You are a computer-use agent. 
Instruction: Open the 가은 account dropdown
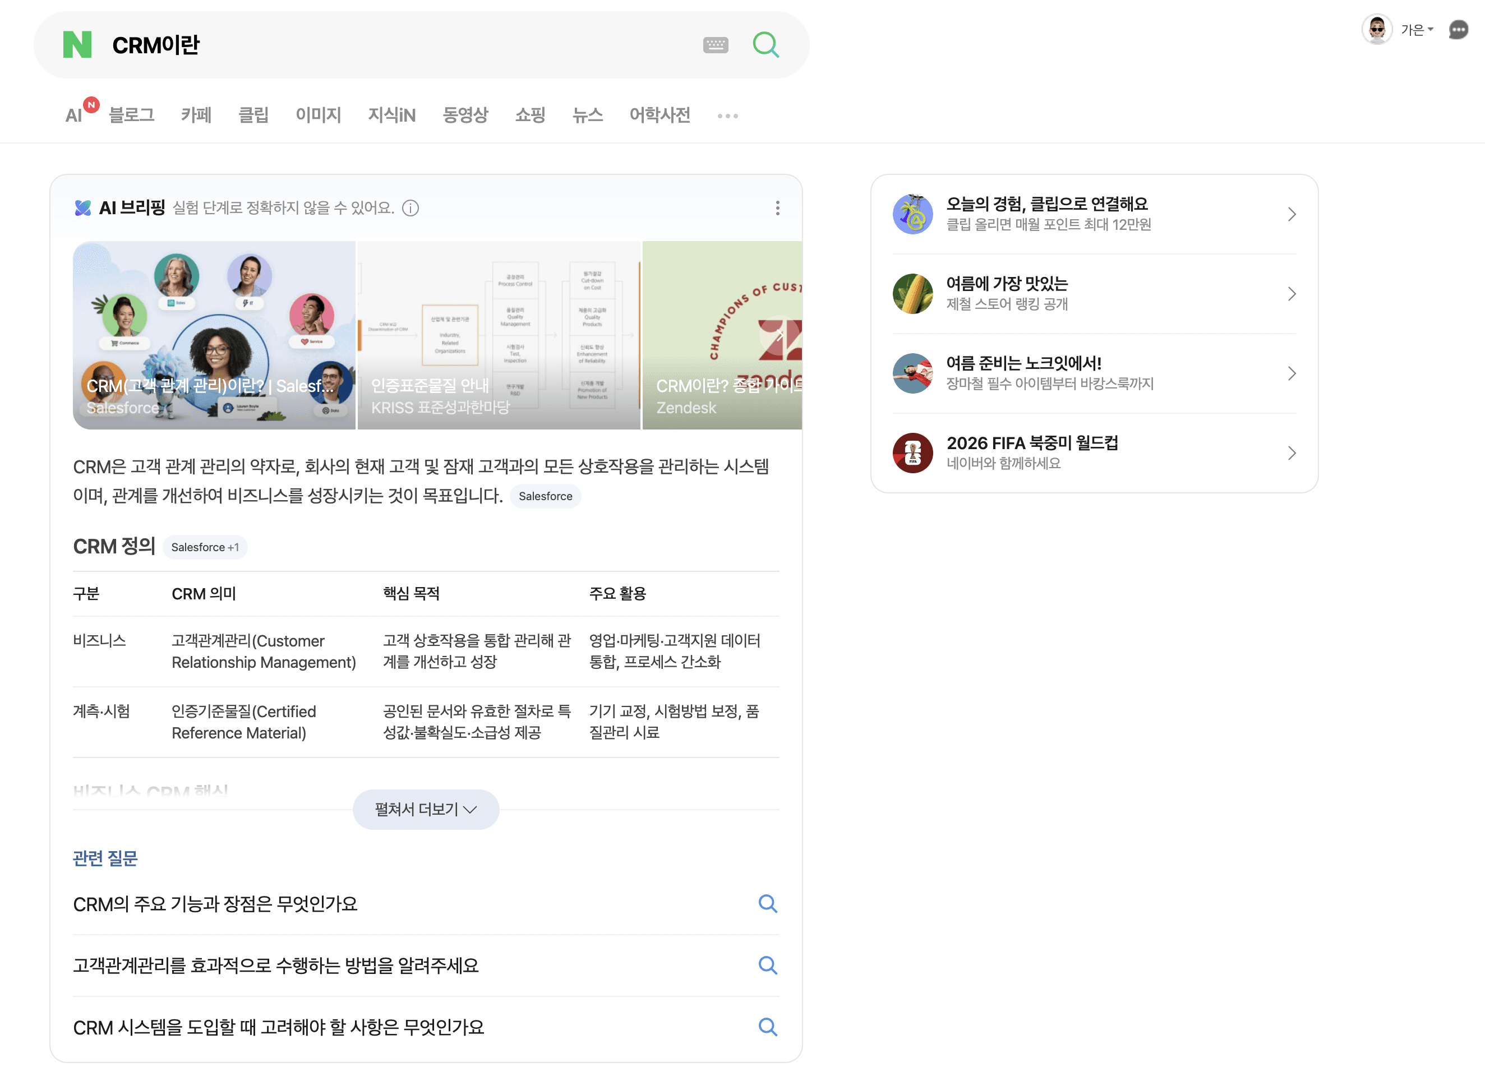click(x=1417, y=30)
